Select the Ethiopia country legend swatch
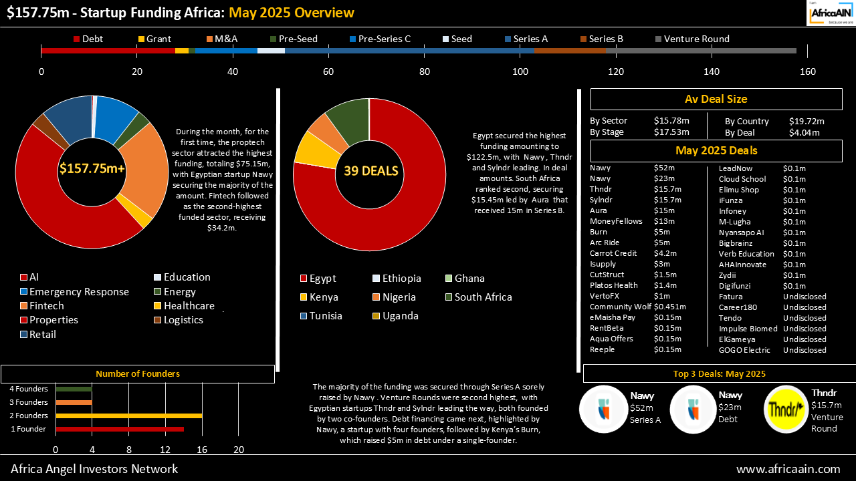Viewport: 856px width, 481px height. (x=377, y=279)
